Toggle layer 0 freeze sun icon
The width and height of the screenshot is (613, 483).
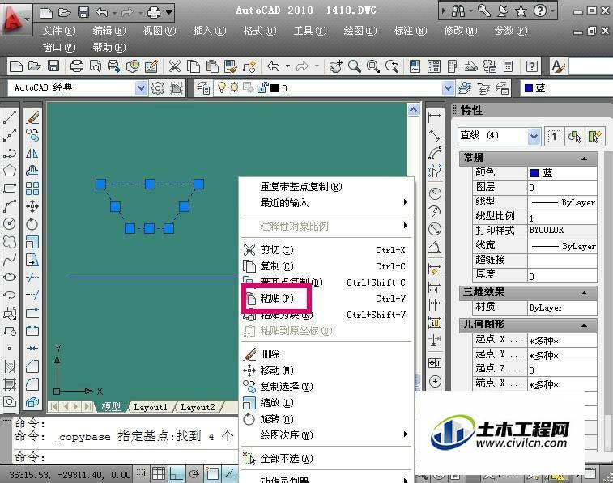tap(235, 88)
